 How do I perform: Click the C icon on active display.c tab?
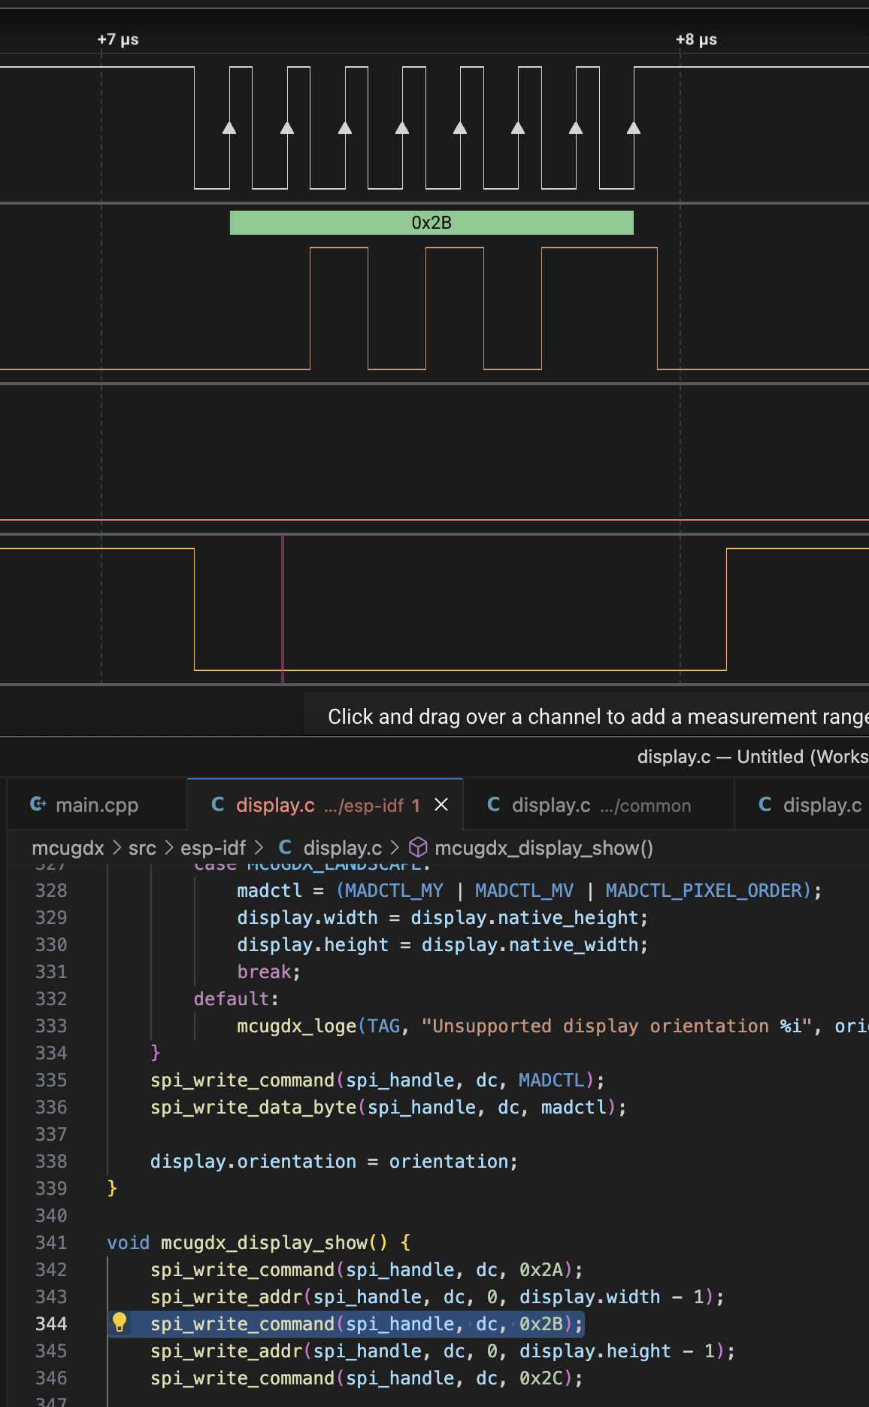pos(218,804)
